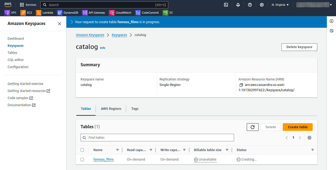Open the notifications bell
Screen dimensions: 336x170
(238, 4)
